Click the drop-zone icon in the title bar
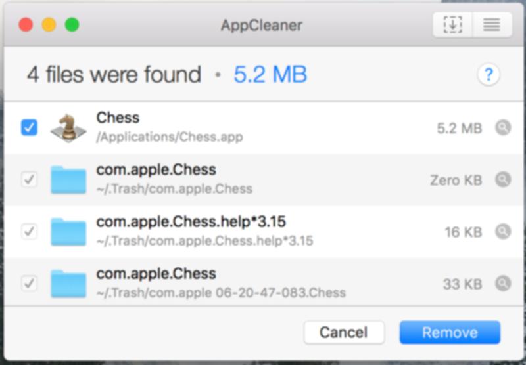The height and width of the screenshot is (365, 526). [453, 24]
